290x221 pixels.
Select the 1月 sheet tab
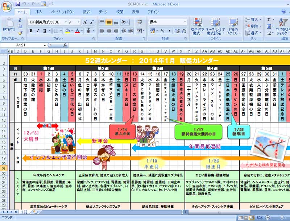point(24,211)
